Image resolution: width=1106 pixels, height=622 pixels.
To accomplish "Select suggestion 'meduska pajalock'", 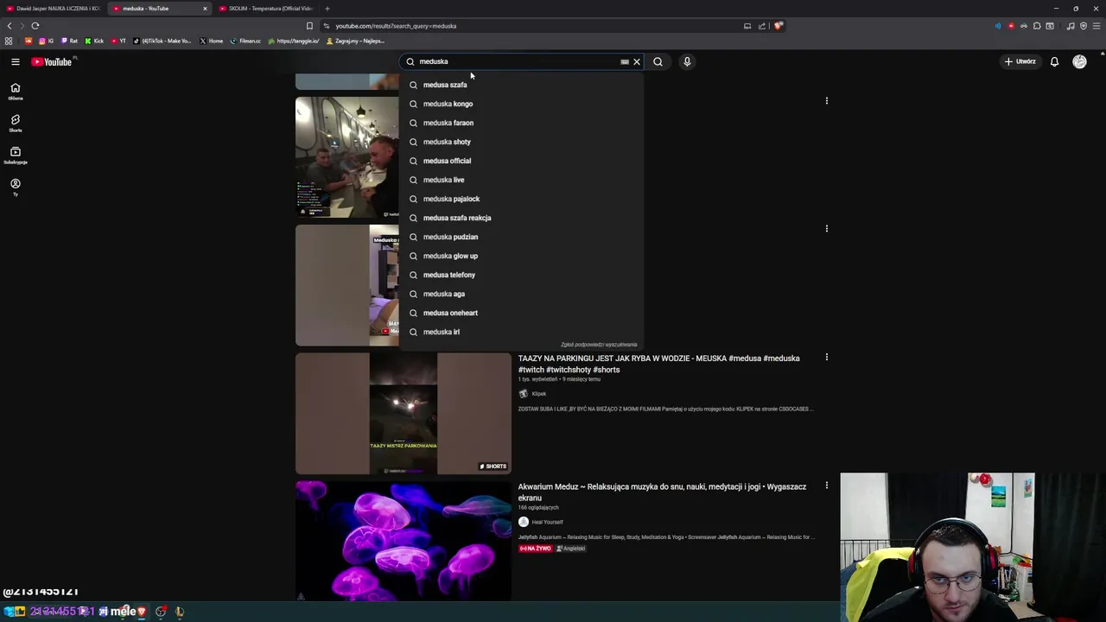I will 521,199.
